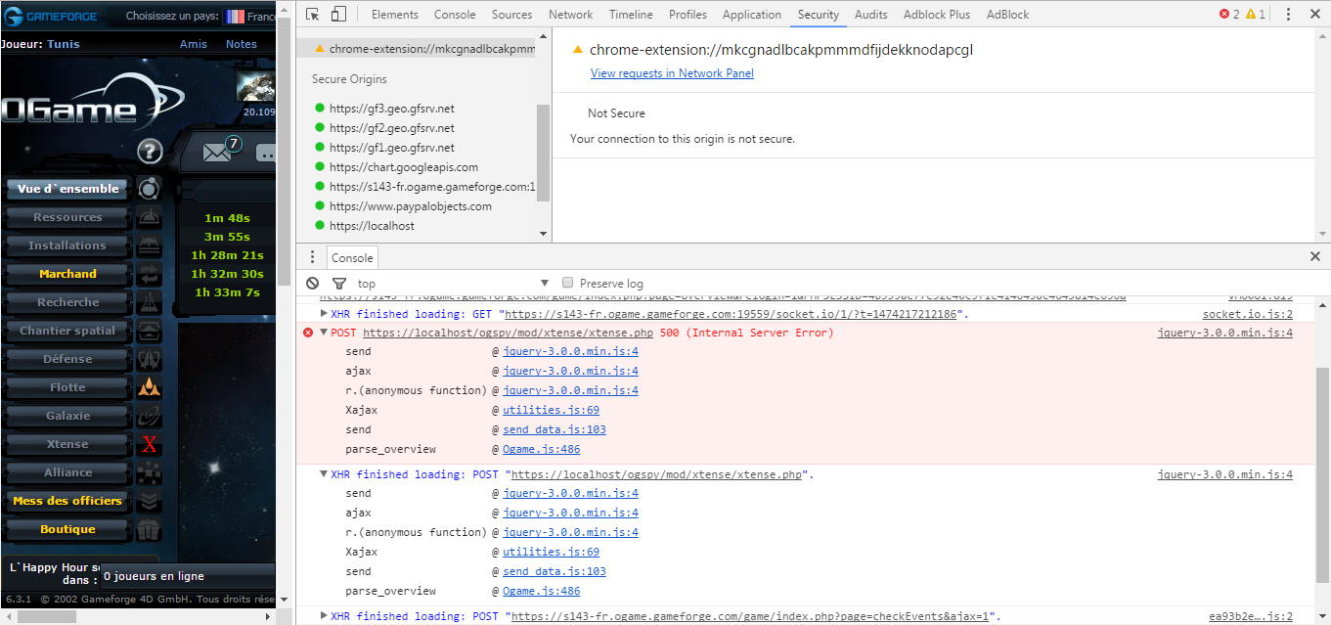Expand the POST checkEvents XHR finished entry
The image size is (1331, 625).
pyautogui.click(x=325, y=616)
